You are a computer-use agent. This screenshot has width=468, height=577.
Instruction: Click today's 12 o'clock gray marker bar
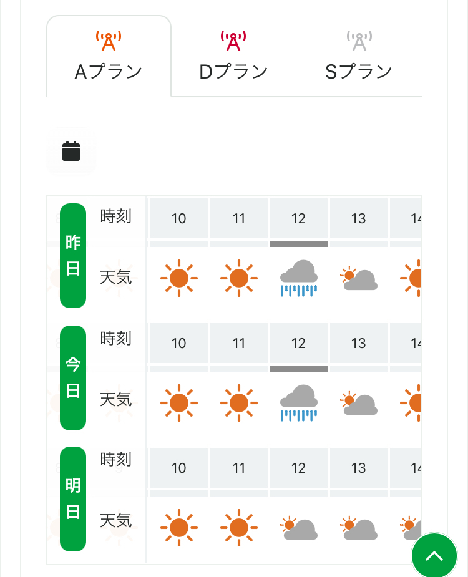coord(299,369)
